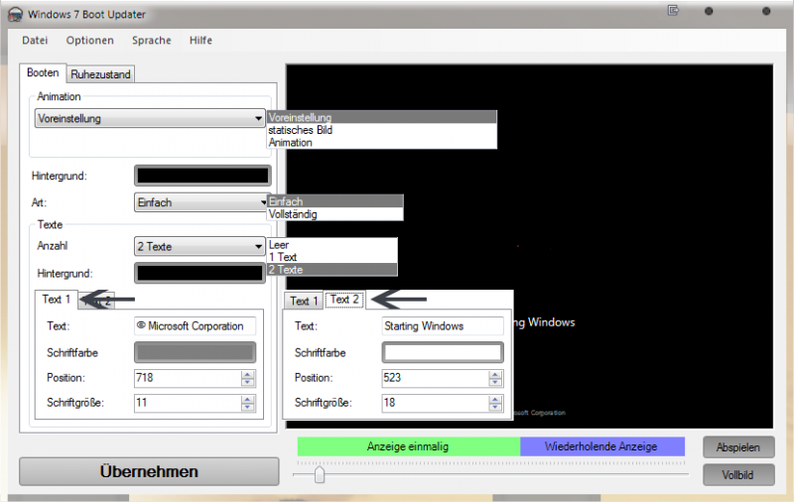The image size is (794, 502).
Task: Open the Datei menu
Action: pos(35,41)
